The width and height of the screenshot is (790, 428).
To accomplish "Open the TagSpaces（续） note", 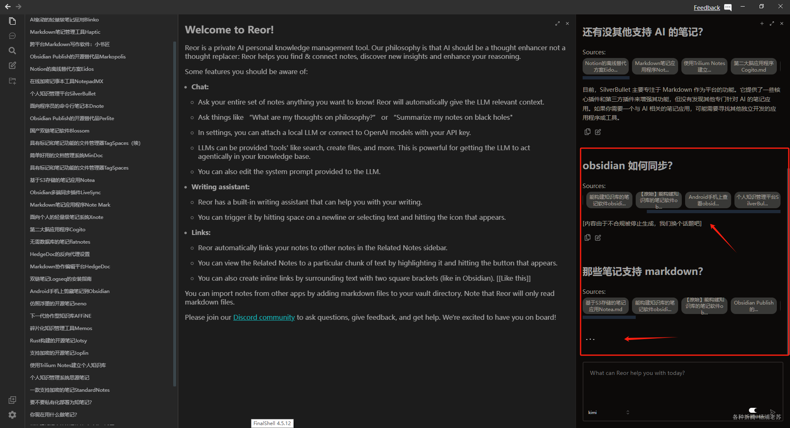I will [85, 143].
